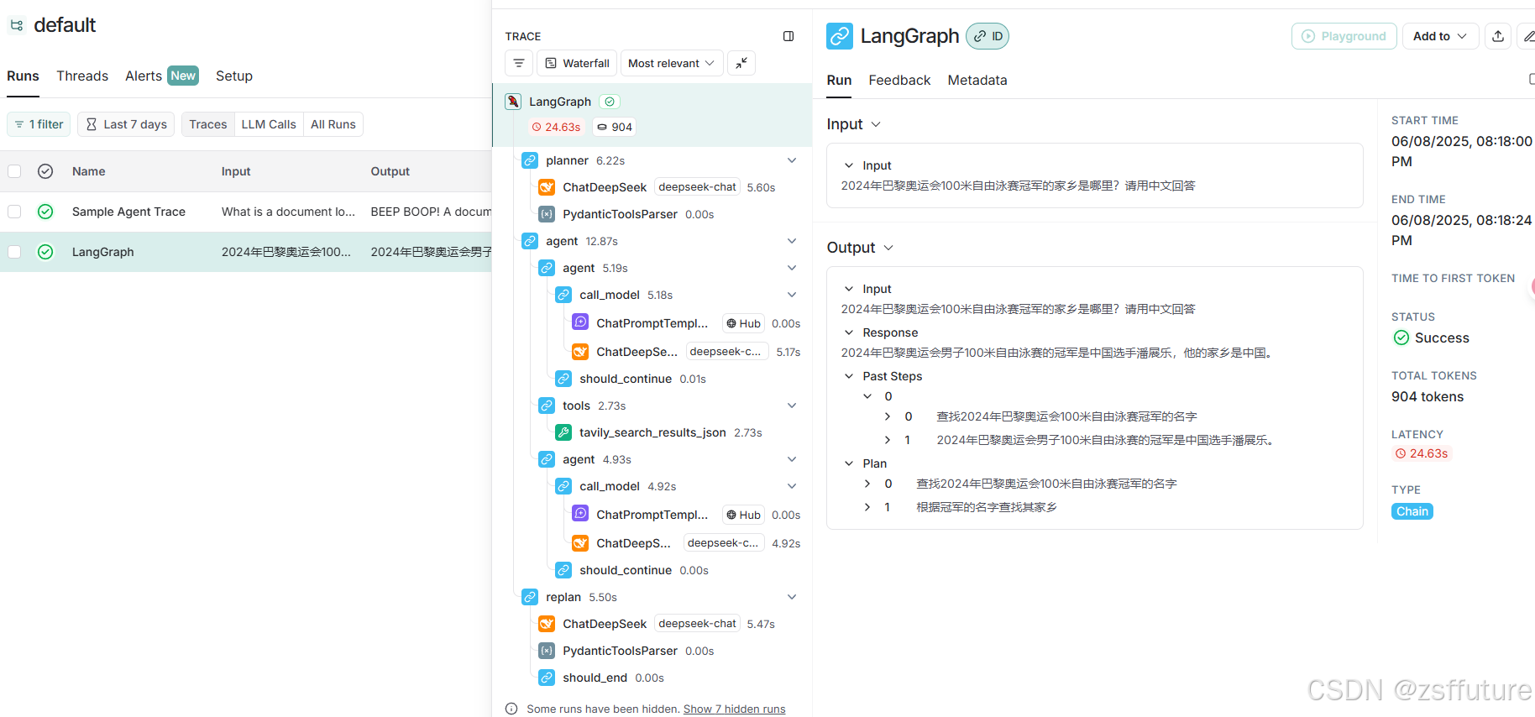The image size is (1535, 717).
Task: Click the status column header check icon
Action: point(45,171)
